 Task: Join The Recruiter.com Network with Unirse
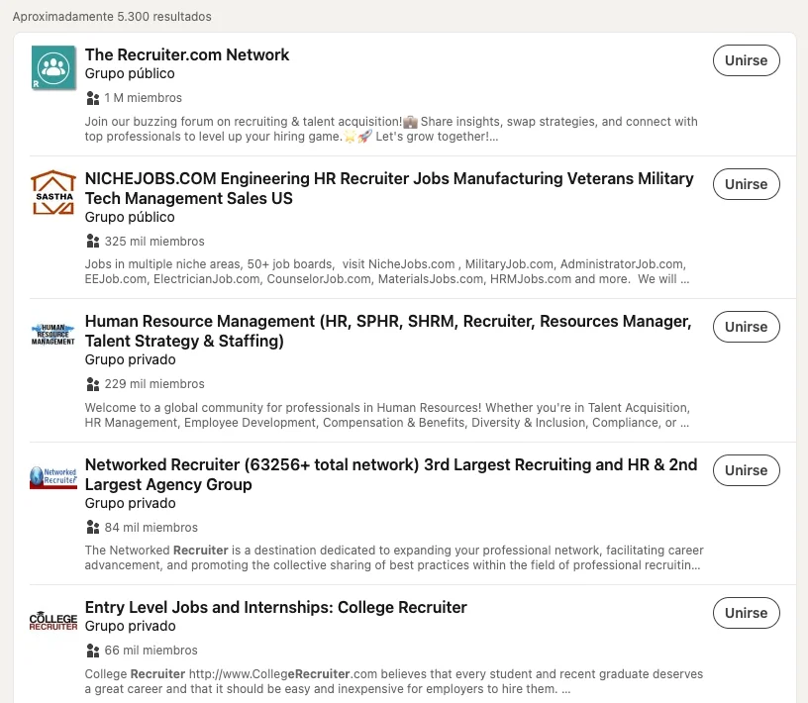[747, 60]
